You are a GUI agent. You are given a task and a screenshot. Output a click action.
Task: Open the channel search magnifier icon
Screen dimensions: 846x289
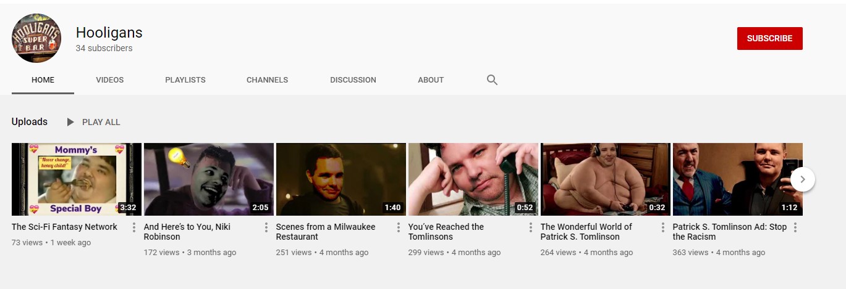[492, 79]
